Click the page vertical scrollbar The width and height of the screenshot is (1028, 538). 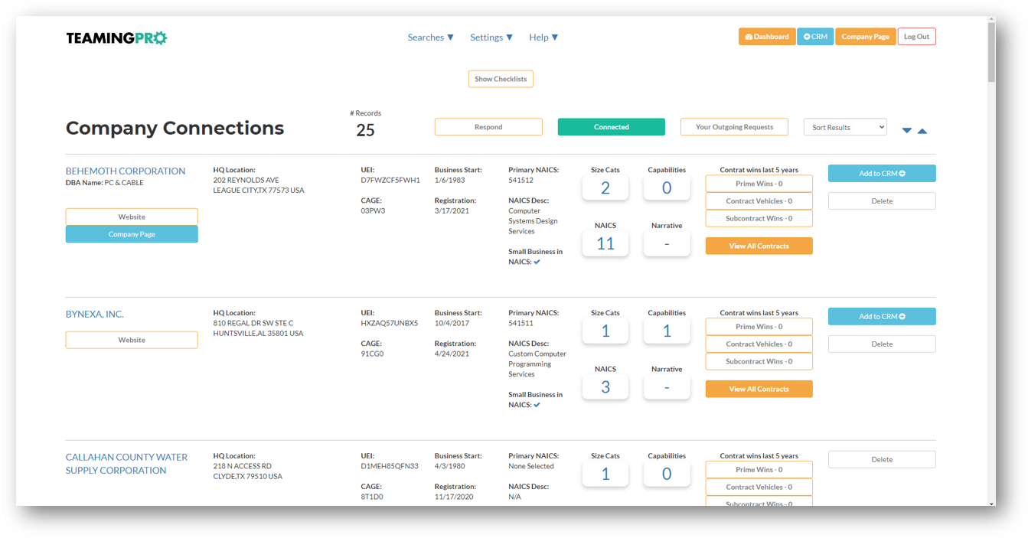coord(991,52)
